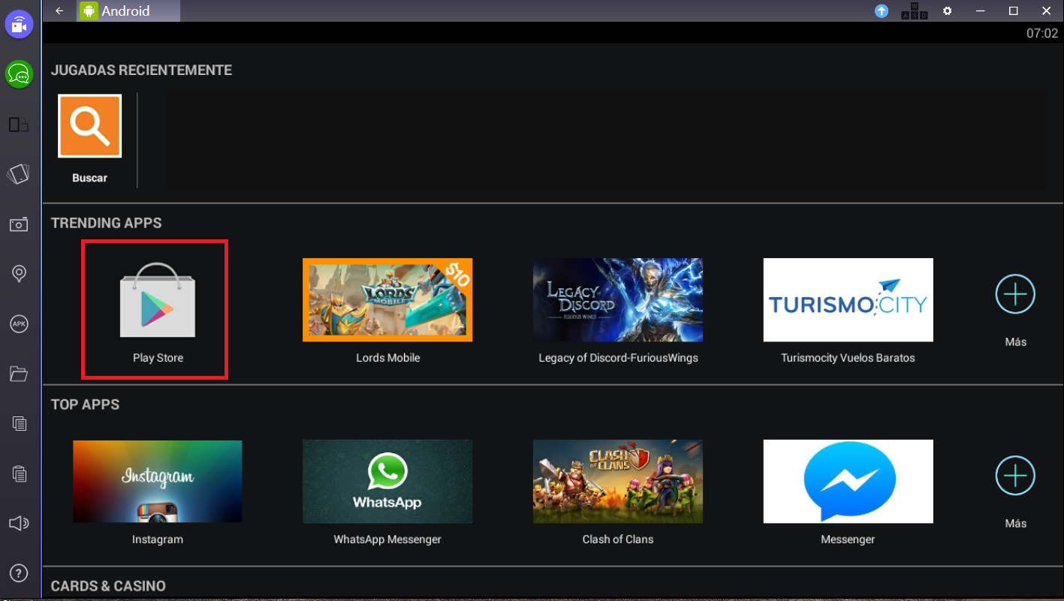Click the copy icon in sidebar

(x=19, y=424)
